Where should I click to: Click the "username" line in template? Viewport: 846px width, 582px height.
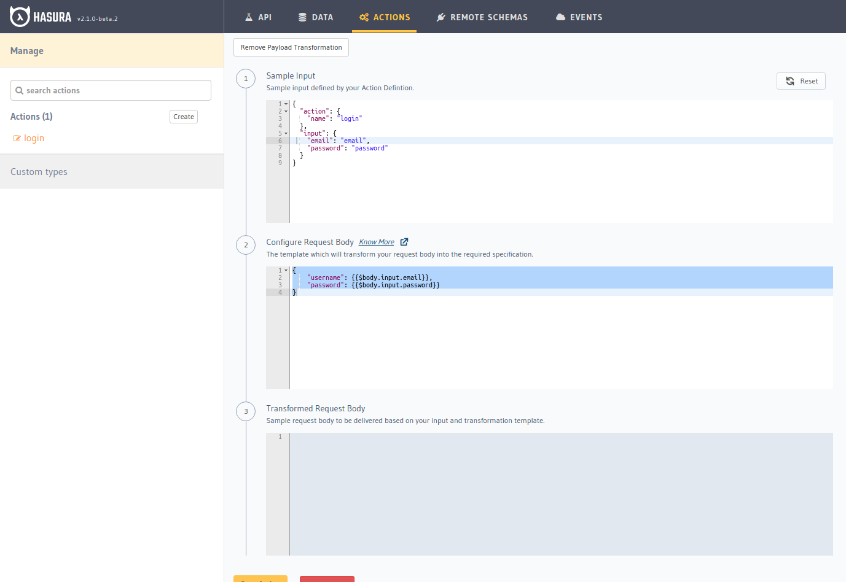click(x=369, y=277)
